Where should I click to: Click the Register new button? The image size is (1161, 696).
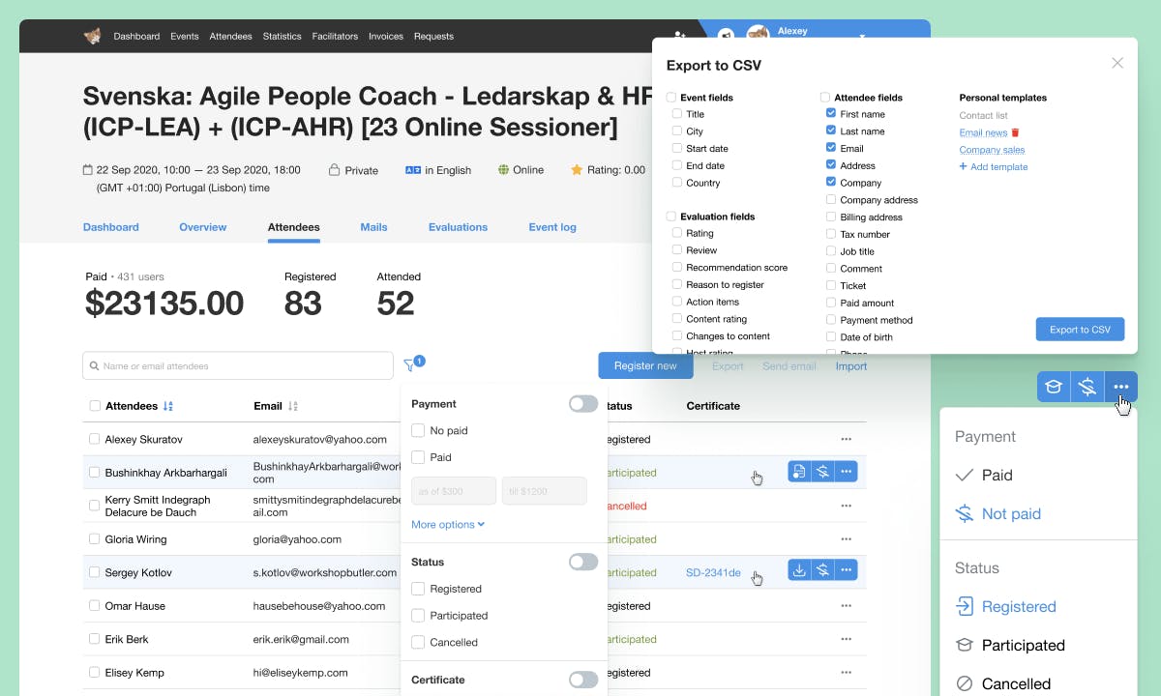645,365
